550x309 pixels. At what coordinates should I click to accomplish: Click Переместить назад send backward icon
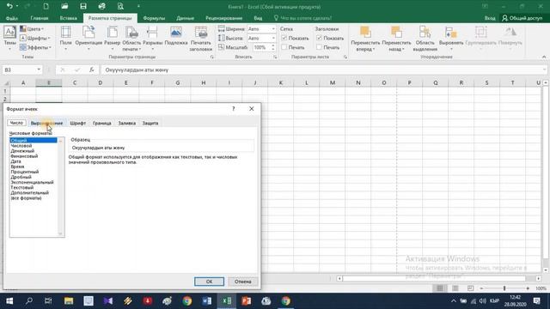point(396,33)
